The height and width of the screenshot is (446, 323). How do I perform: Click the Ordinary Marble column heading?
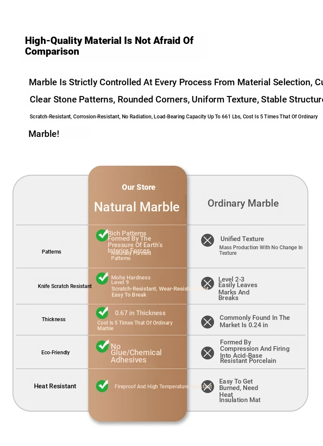(x=243, y=203)
